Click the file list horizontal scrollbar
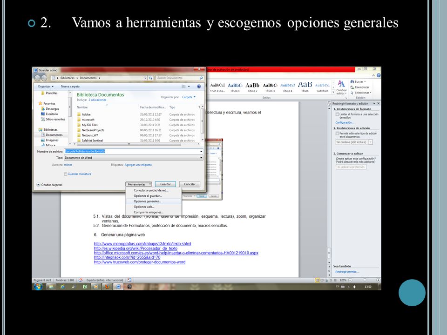Image resolution: width=447 pixels, height=335 pixels. point(129,144)
